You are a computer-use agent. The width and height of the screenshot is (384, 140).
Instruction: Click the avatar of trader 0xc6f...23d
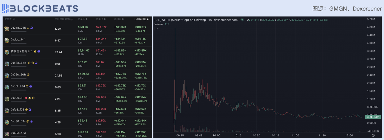[7, 87]
